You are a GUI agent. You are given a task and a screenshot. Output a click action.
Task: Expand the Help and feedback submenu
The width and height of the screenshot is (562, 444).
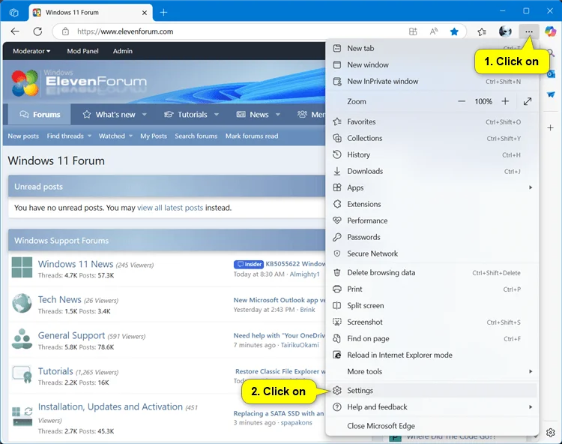[432, 407]
